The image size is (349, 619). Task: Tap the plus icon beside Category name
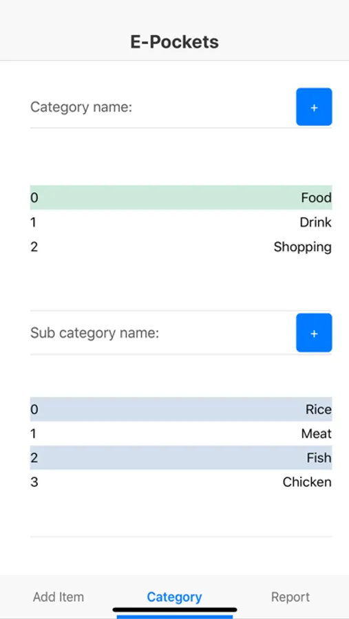pyautogui.click(x=314, y=107)
